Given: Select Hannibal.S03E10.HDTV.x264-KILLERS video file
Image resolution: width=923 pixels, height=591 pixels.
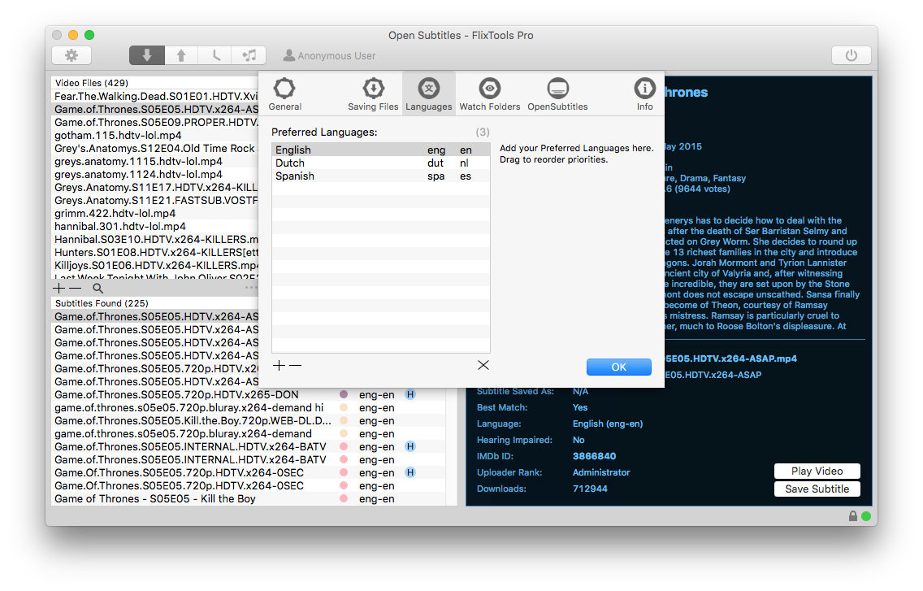Looking at the screenshot, I should [155, 239].
